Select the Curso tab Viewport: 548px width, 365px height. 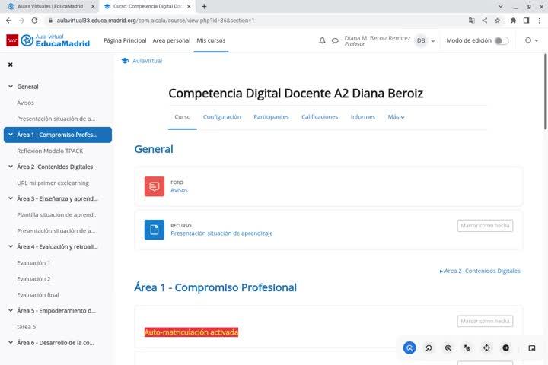coord(183,116)
